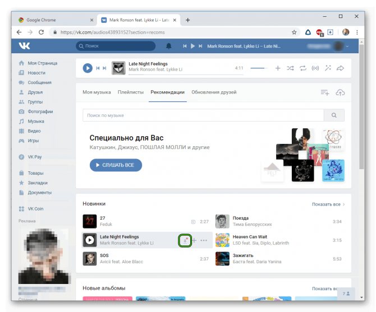
Task: Show similar tracks with magic wand icon
Action: click(328, 68)
